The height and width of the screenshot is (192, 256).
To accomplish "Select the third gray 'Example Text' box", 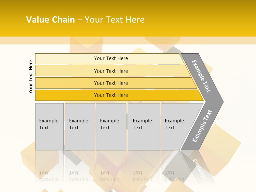I will pyautogui.click(x=111, y=127).
